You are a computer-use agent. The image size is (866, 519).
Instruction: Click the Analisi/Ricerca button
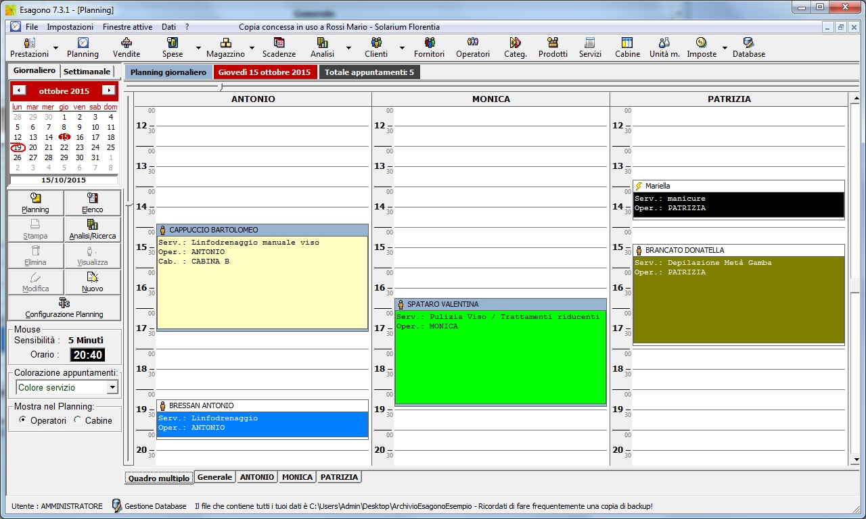click(x=93, y=229)
